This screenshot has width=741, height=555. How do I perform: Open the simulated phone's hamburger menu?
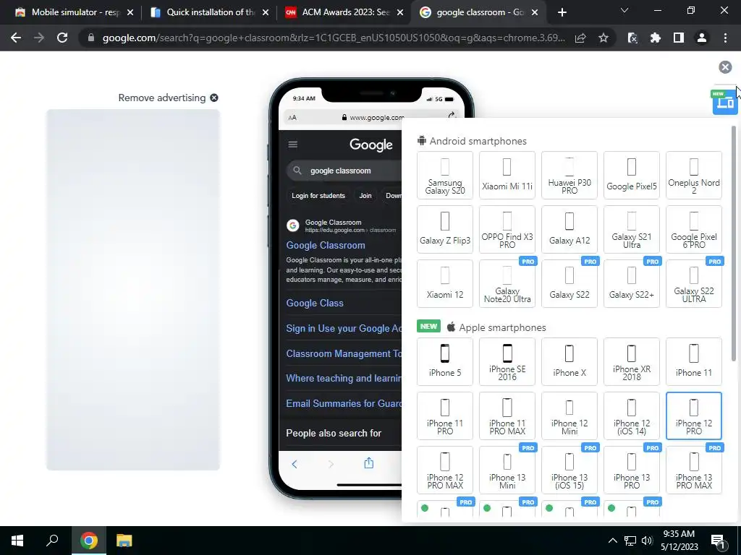click(x=293, y=145)
